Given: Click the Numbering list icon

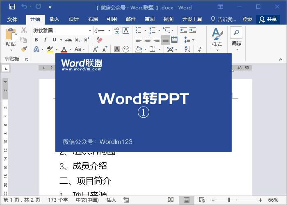Looking at the screenshot, I should click(152, 30).
